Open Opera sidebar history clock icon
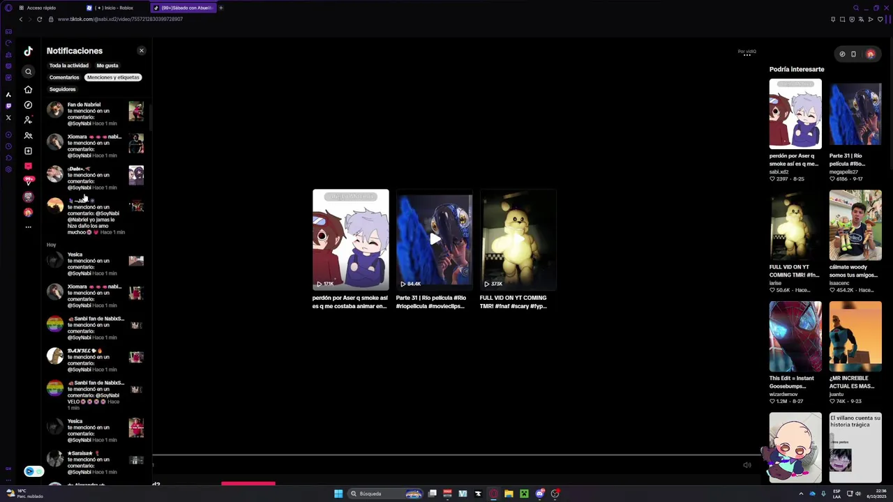Image resolution: width=893 pixels, height=502 pixels. click(8, 146)
